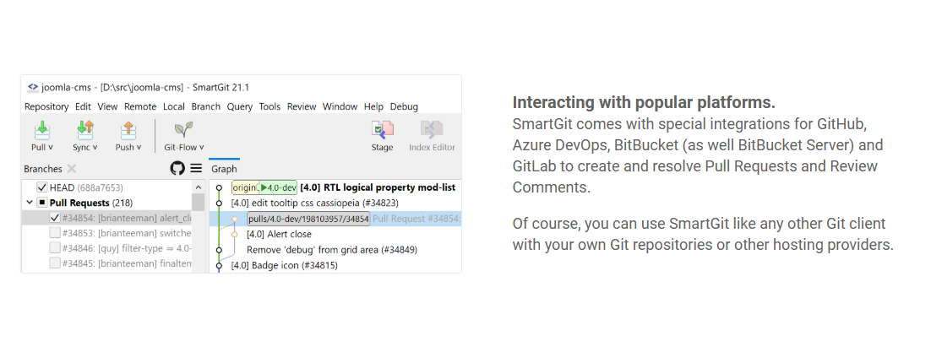Viewport: 931px width, 347px height.
Task: Select the pulls/4.0-dev/198103957/34854 ref label
Action: coord(308,219)
